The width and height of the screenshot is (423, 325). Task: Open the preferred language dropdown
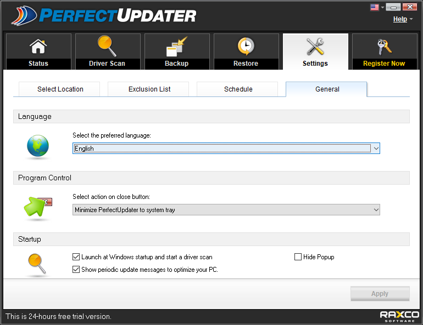(x=226, y=148)
